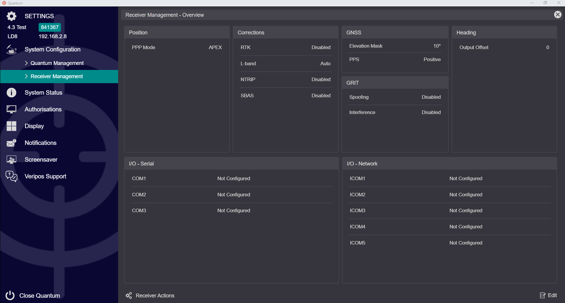
Task: Click the NTRIP Disabled row
Action: (285, 79)
